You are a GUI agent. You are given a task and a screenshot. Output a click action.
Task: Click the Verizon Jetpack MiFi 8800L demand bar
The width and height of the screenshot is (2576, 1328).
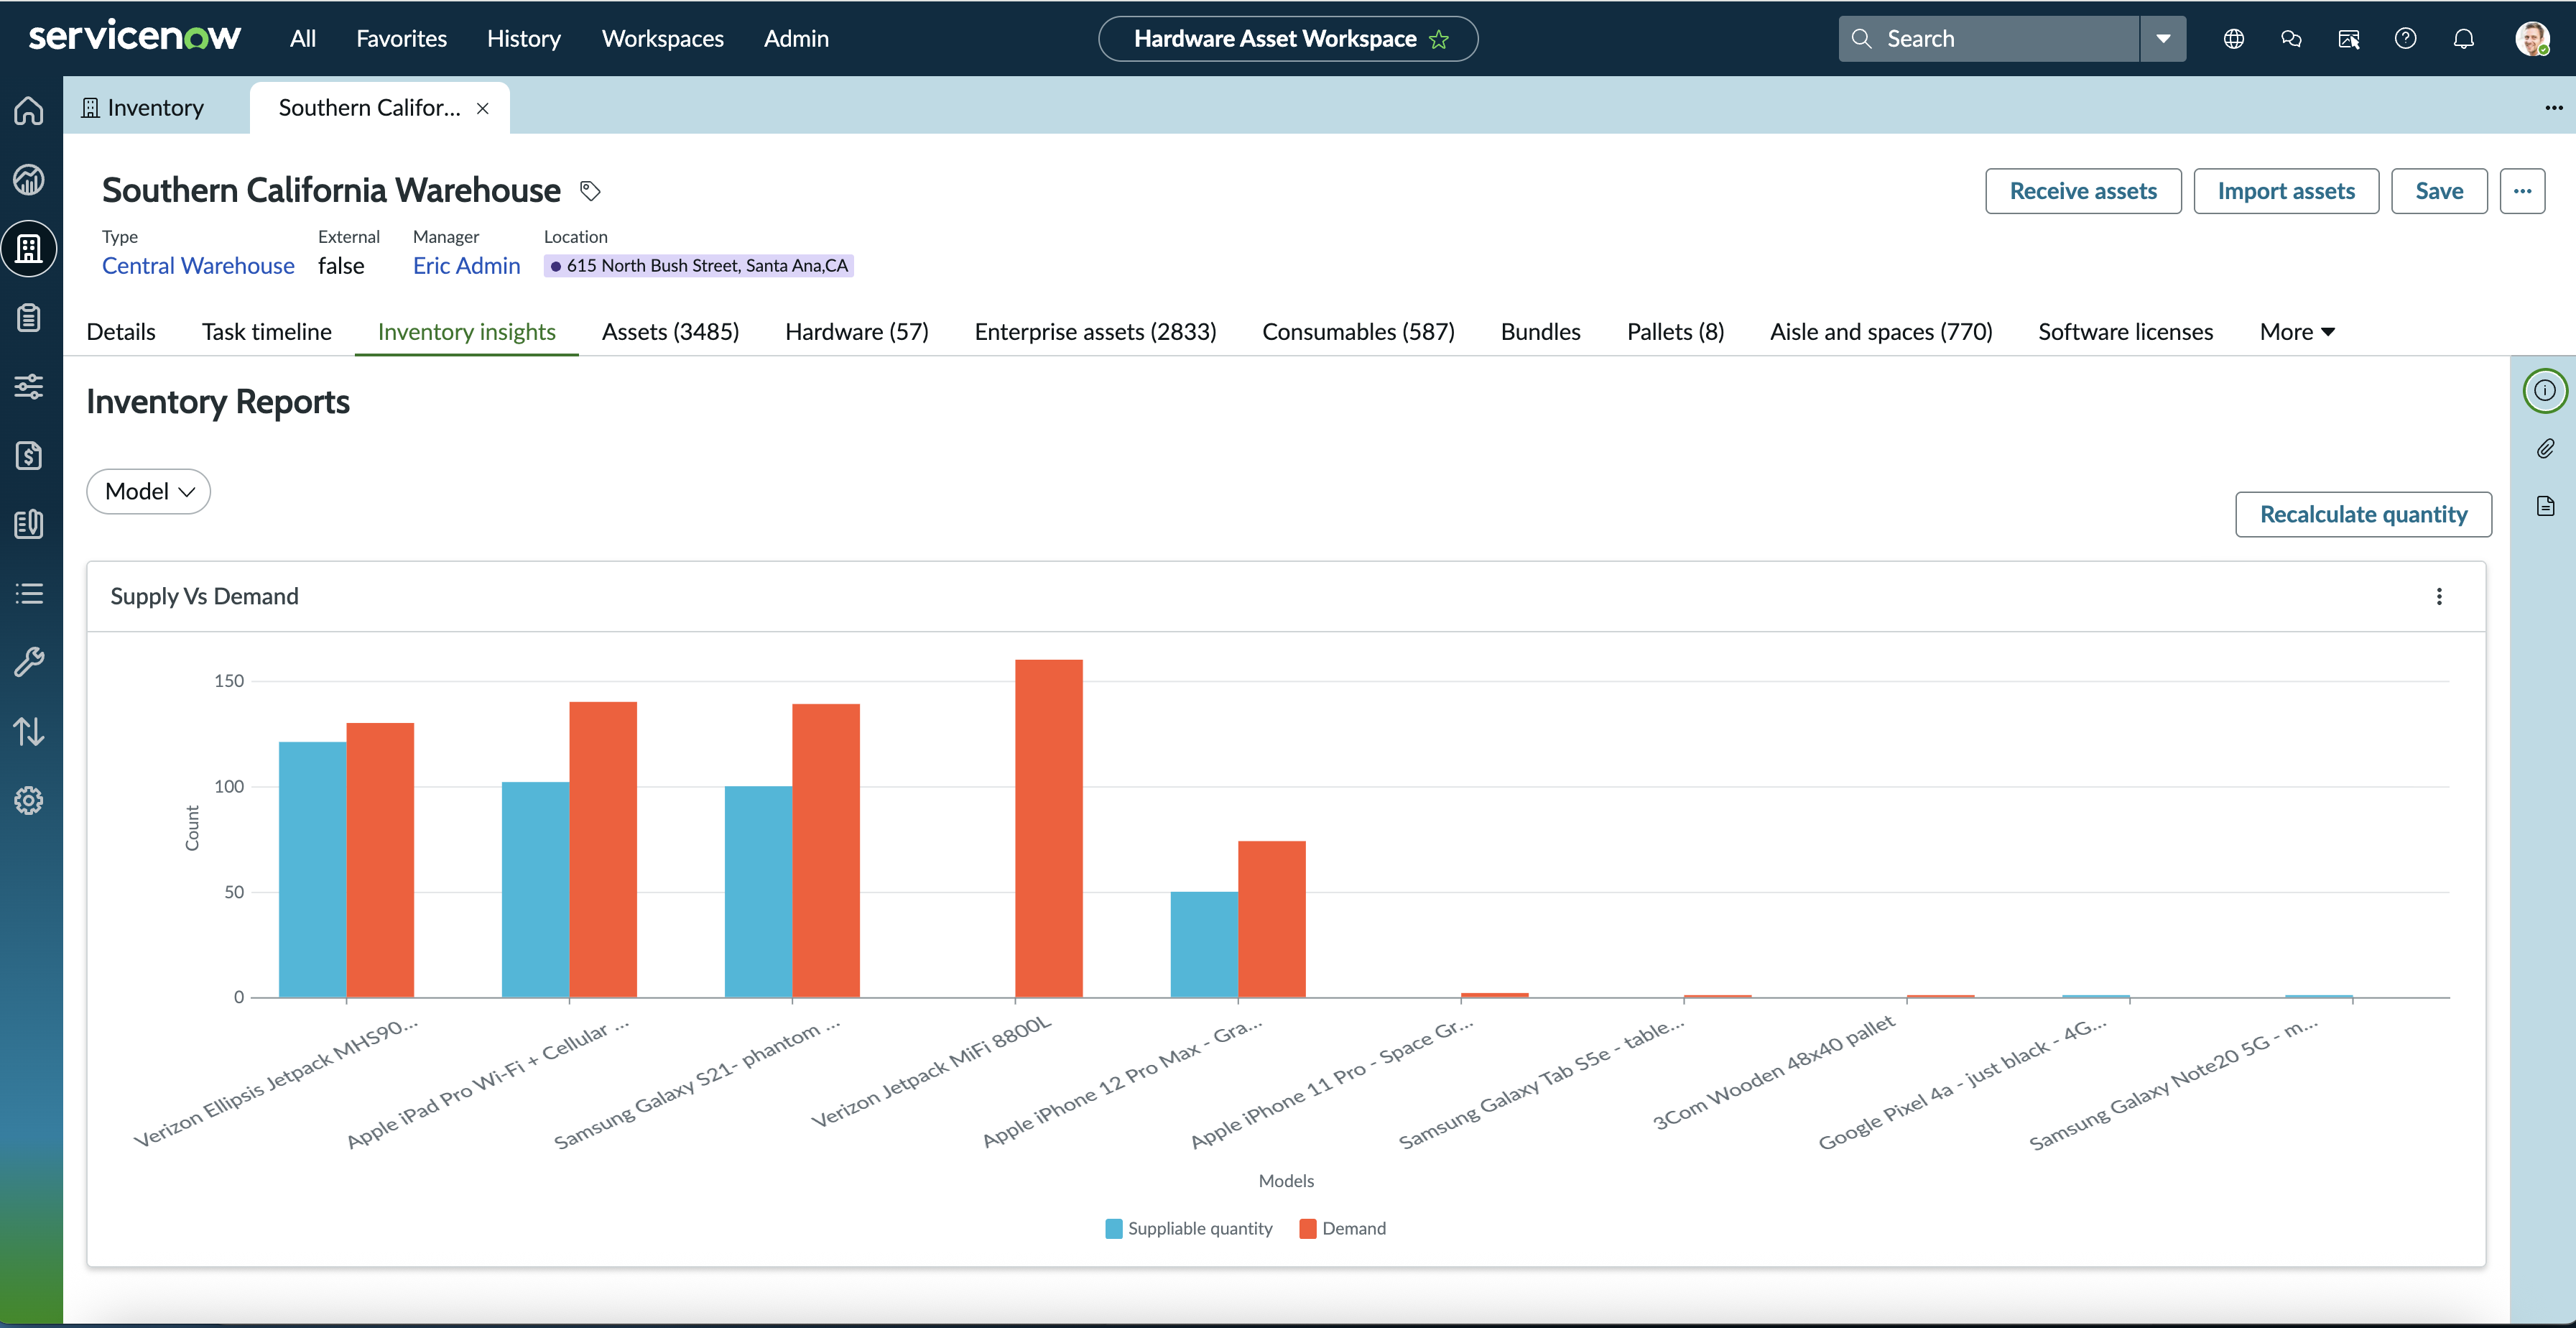pyautogui.click(x=1049, y=829)
